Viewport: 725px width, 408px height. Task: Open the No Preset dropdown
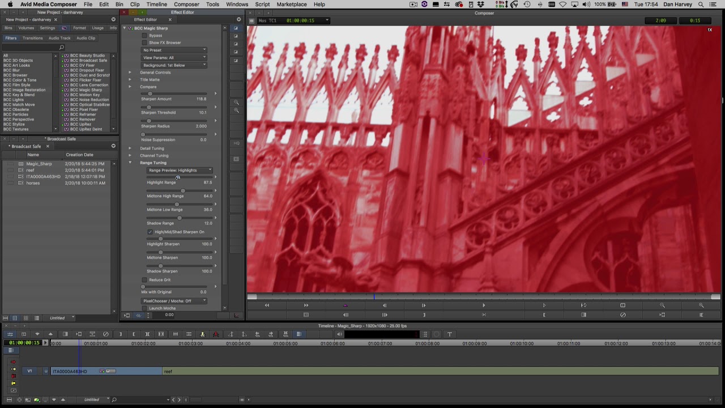tap(174, 50)
